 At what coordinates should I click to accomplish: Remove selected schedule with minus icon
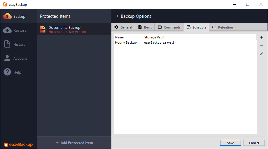point(262,45)
